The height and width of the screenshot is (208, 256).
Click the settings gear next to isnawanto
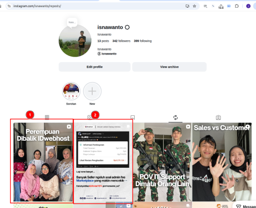coord(127,27)
